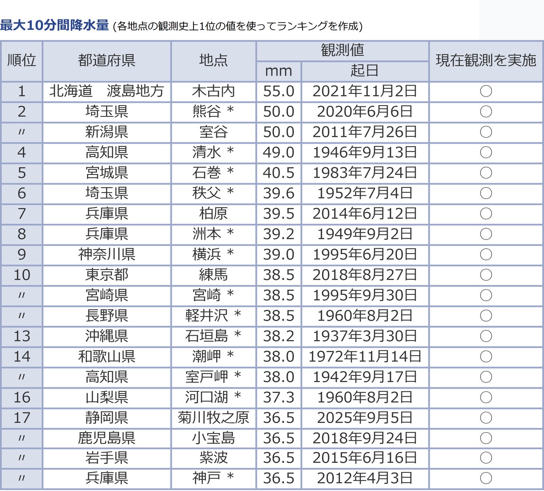The height and width of the screenshot is (491, 544).
Task: Click the date 1995年9月30日
Action: click(365, 295)
